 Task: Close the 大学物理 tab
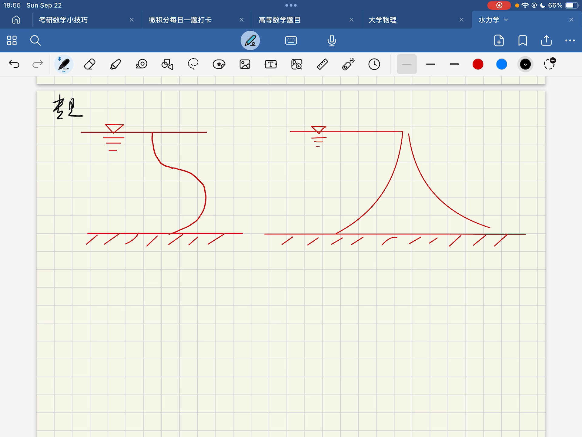[461, 20]
